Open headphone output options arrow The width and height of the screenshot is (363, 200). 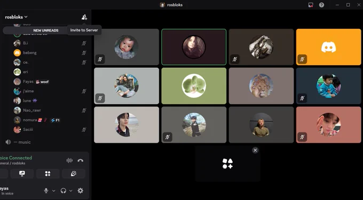(x=71, y=191)
